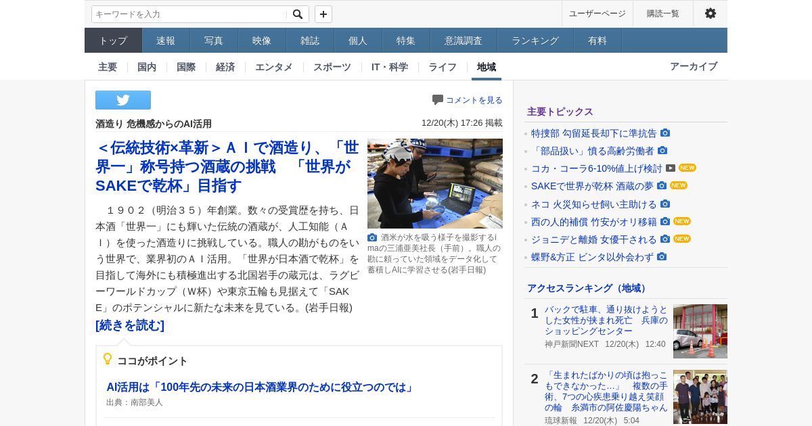
Task: Click video icon beside コカ・コーラ topic
Action: click(671, 168)
